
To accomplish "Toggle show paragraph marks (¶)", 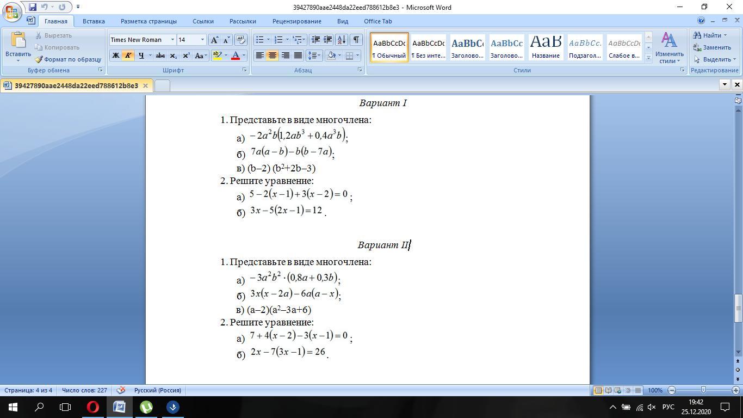I will [356, 40].
